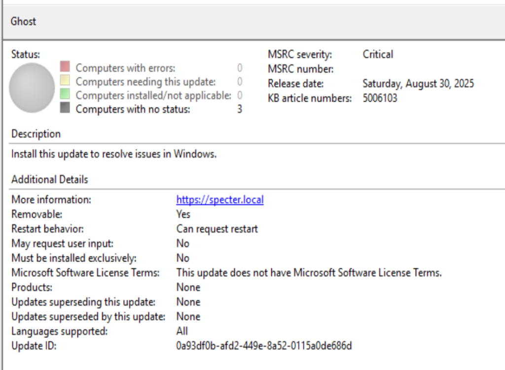Click the red errors legend swatch
Image resolution: width=505 pixels, height=370 pixels.
click(x=65, y=66)
